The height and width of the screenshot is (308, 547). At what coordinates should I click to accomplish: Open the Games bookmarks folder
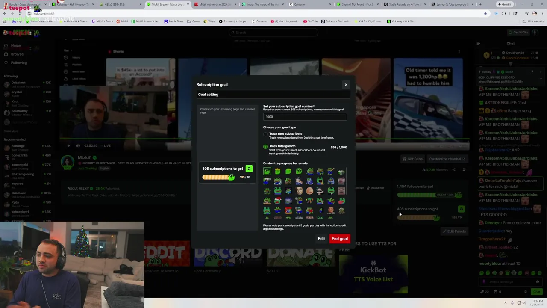tap(194, 21)
